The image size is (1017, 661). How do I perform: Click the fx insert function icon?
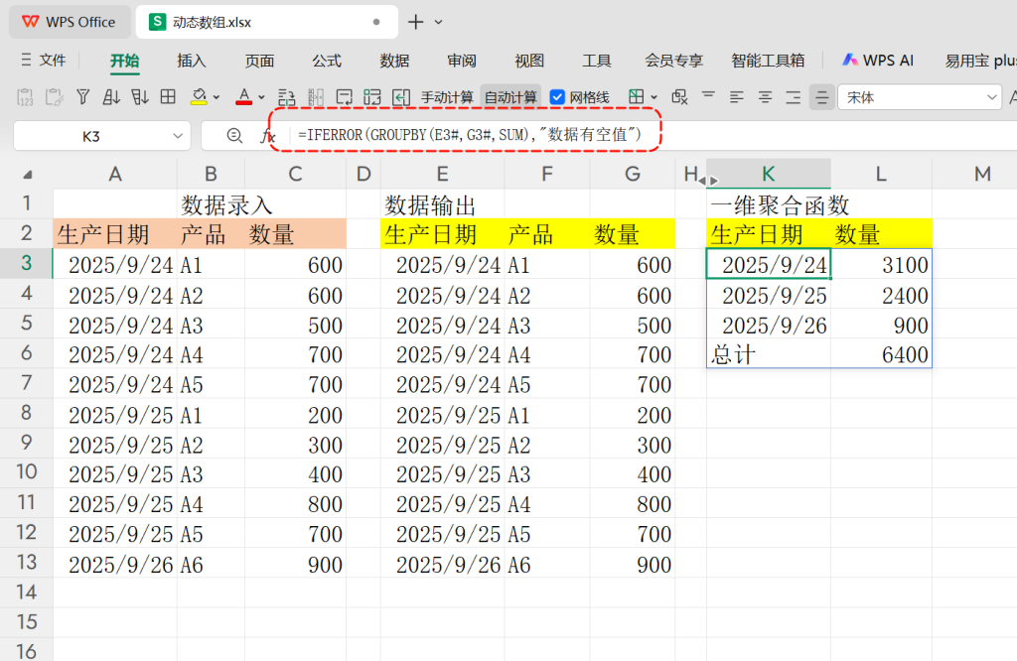[268, 136]
